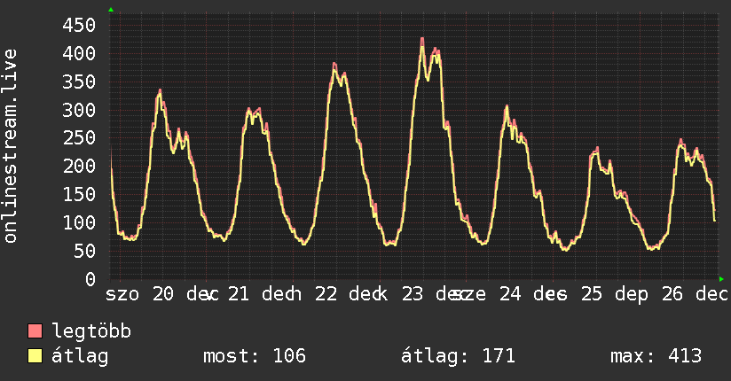731x381 pixels.
Task: Click the 450 y-axis label
Action: click(79, 25)
